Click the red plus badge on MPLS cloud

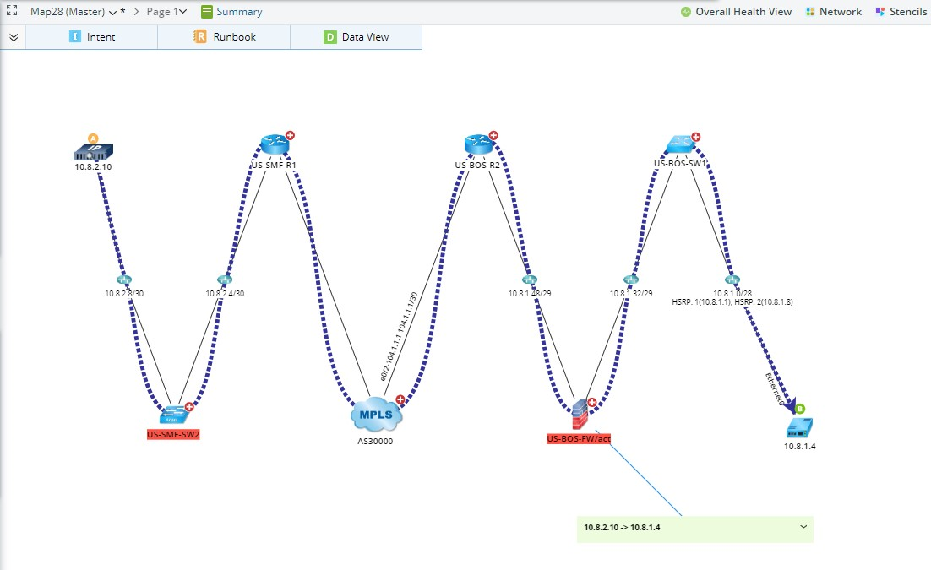tap(400, 399)
